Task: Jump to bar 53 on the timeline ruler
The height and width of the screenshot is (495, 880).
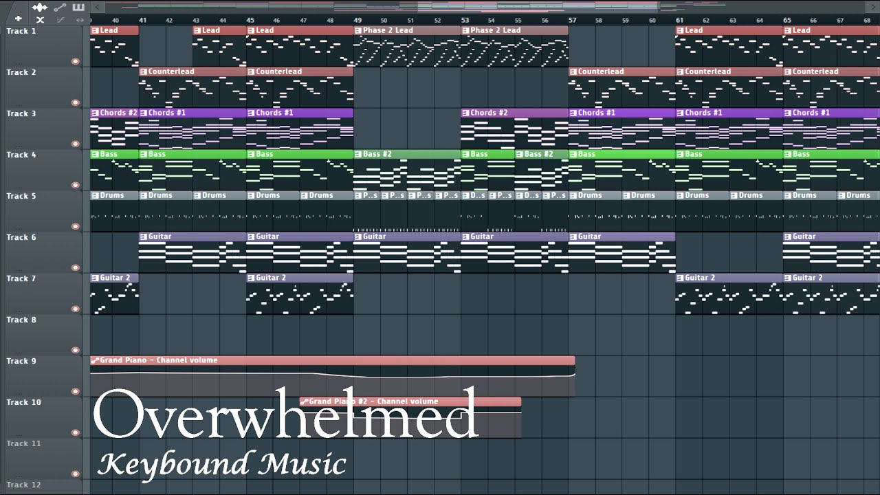Action: click(x=465, y=20)
